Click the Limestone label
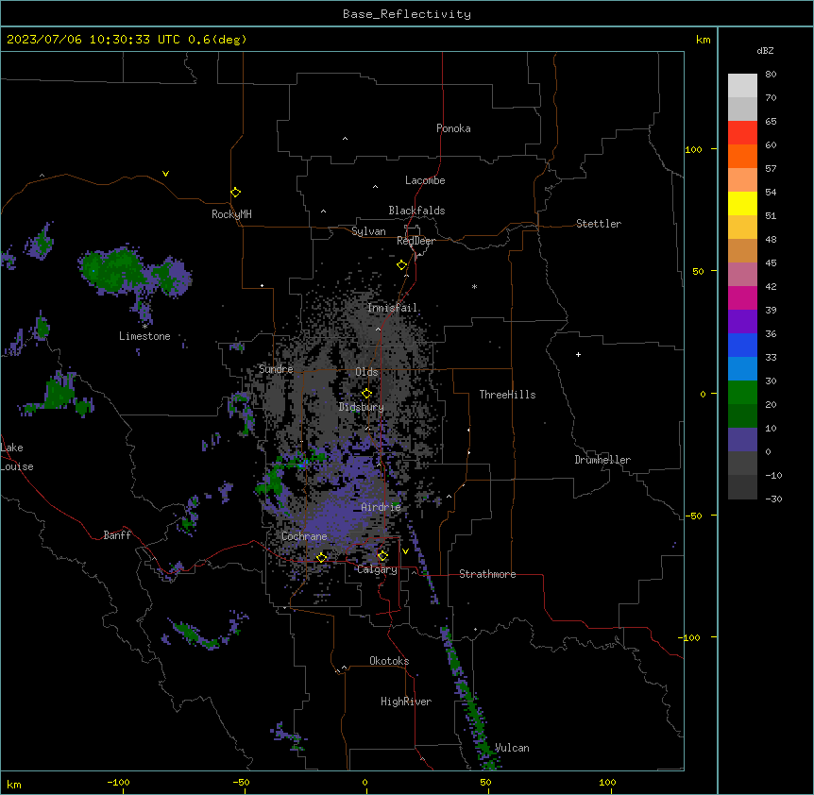Viewport: 814px width, 795px height. tap(144, 336)
